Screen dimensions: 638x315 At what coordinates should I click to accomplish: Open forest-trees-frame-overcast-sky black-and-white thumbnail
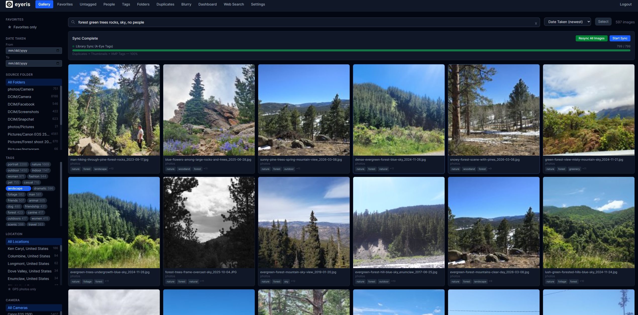coord(209,223)
